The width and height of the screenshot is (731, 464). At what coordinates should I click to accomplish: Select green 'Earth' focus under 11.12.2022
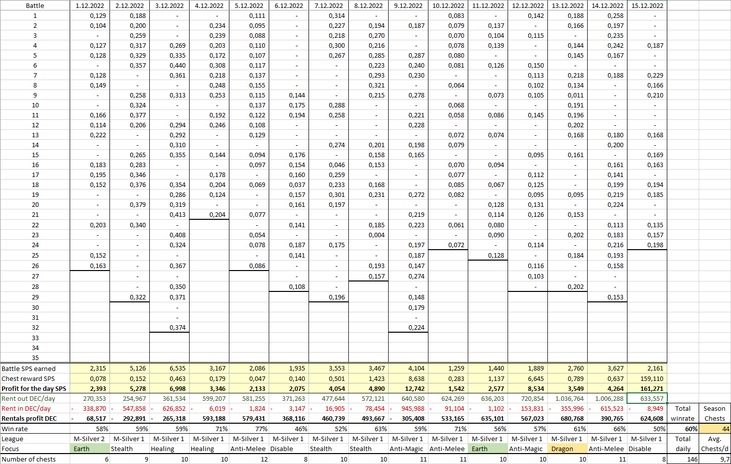[488, 449]
